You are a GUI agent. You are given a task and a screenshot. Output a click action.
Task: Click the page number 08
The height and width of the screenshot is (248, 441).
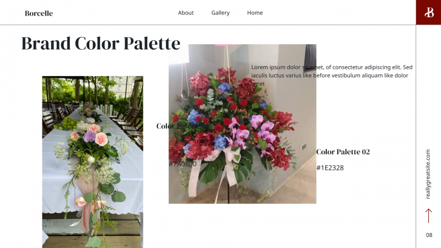pyautogui.click(x=429, y=235)
